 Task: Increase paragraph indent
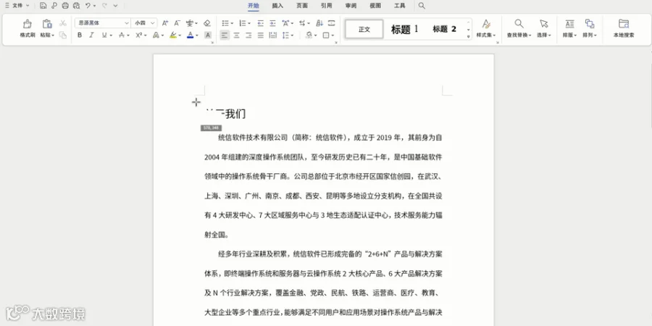coord(272,23)
